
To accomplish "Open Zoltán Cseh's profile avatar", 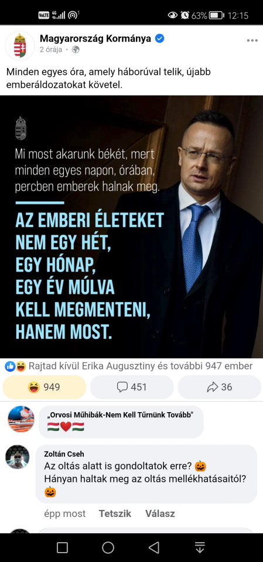I will pyautogui.click(x=17, y=457).
